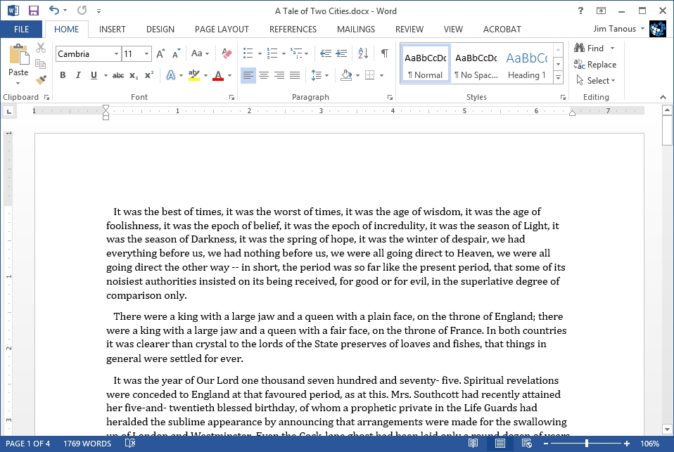Clear all formatting with the eraser icon
This screenshot has height=452, width=674.
click(x=227, y=53)
